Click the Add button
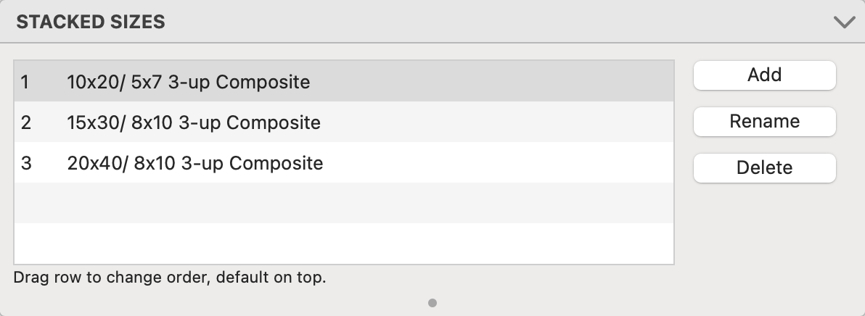This screenshot has height=316, width=865. (764, 75)
